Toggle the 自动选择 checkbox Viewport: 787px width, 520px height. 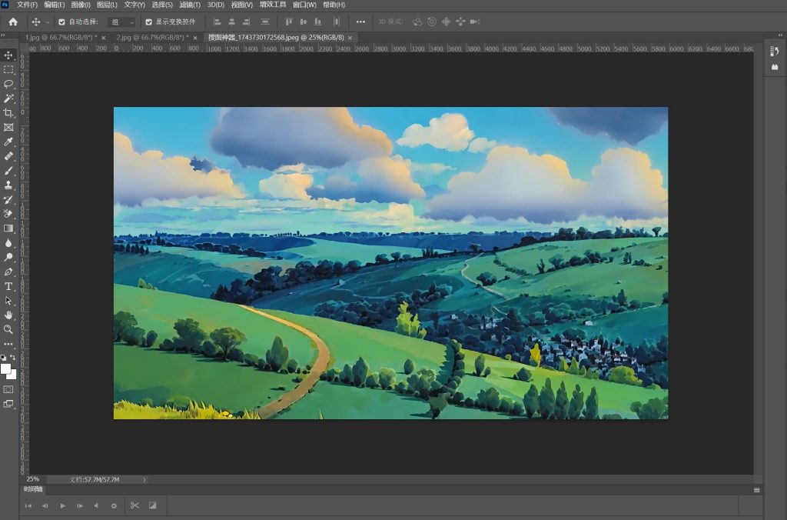click(61, 22)
